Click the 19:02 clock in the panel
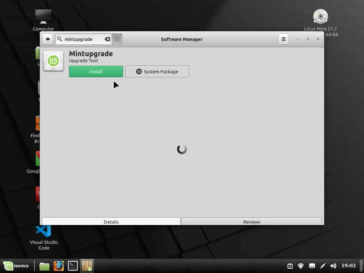Image resolution: width=364 pixels, height=273 pixels. (348, 266)
